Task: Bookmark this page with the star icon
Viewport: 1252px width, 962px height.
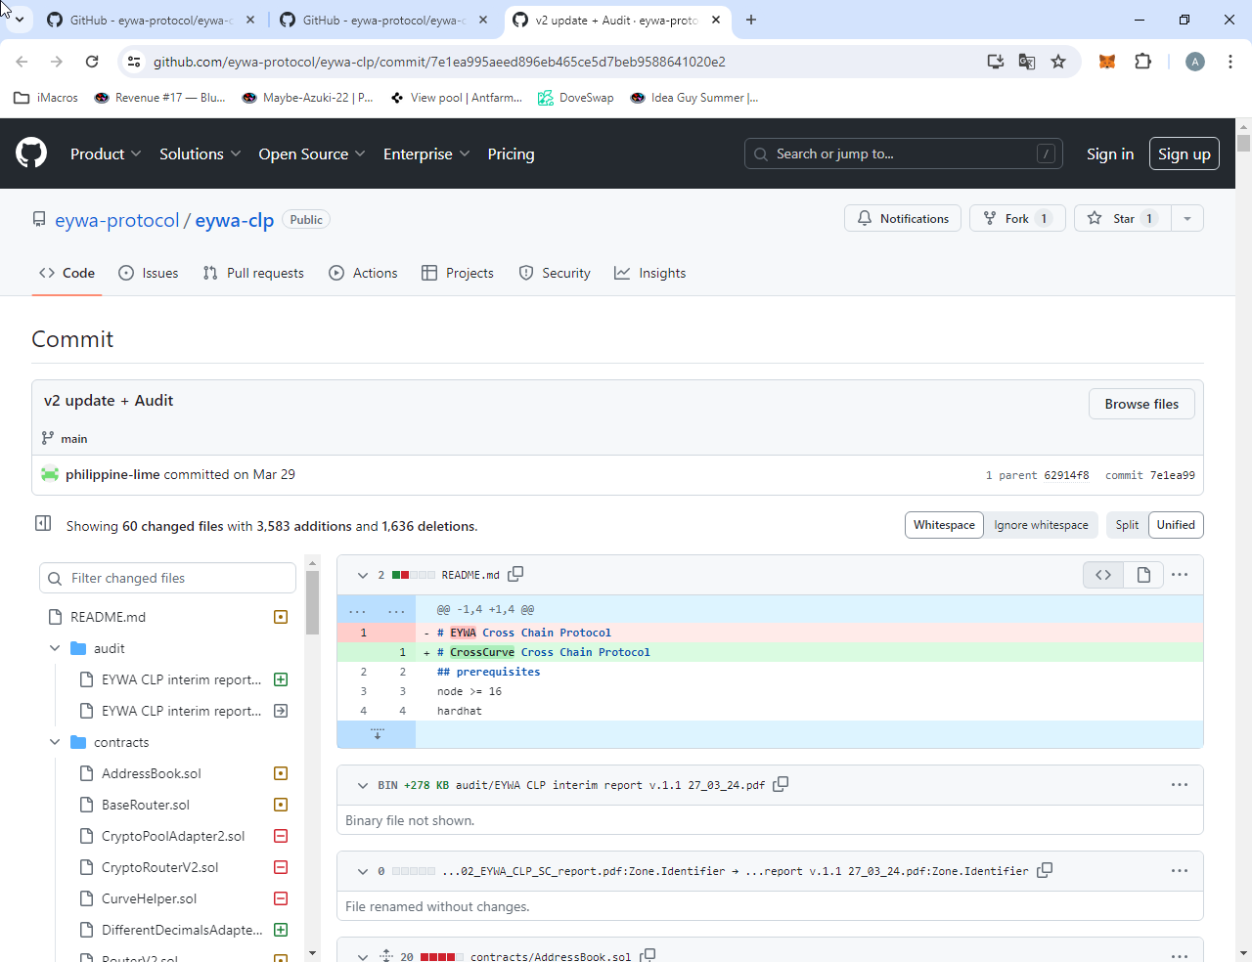Action: (x=1058, y=62)
